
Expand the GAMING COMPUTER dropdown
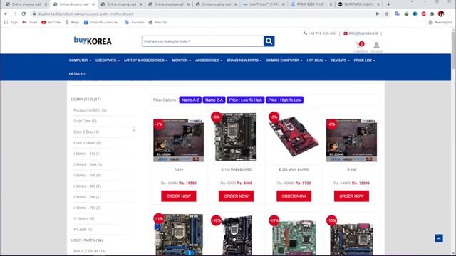[284, 60]
